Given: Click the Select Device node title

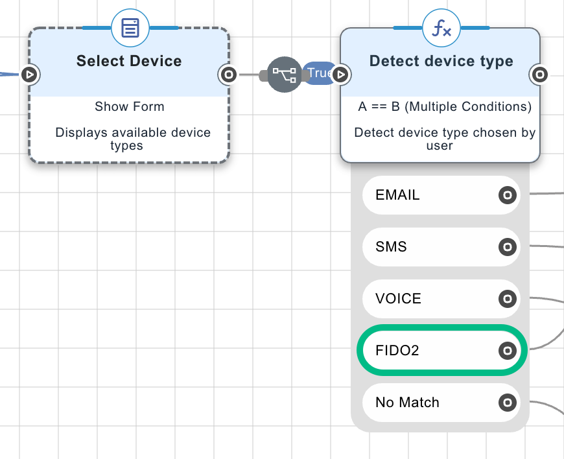Looking at the screenshot, I should (x=129, y=60).
